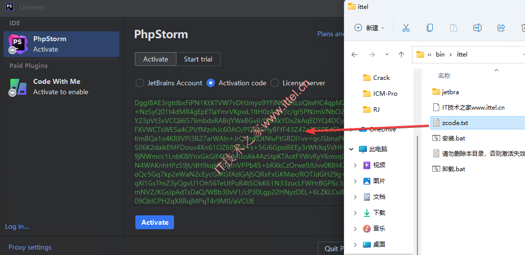This screenshot has height=255, width=525.
Task: Select License server radio button
Action: (275, 83)
